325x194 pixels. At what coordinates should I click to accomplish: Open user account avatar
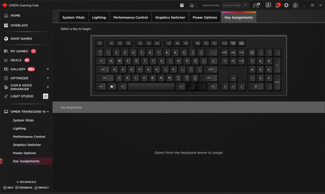tap(295, 5)
